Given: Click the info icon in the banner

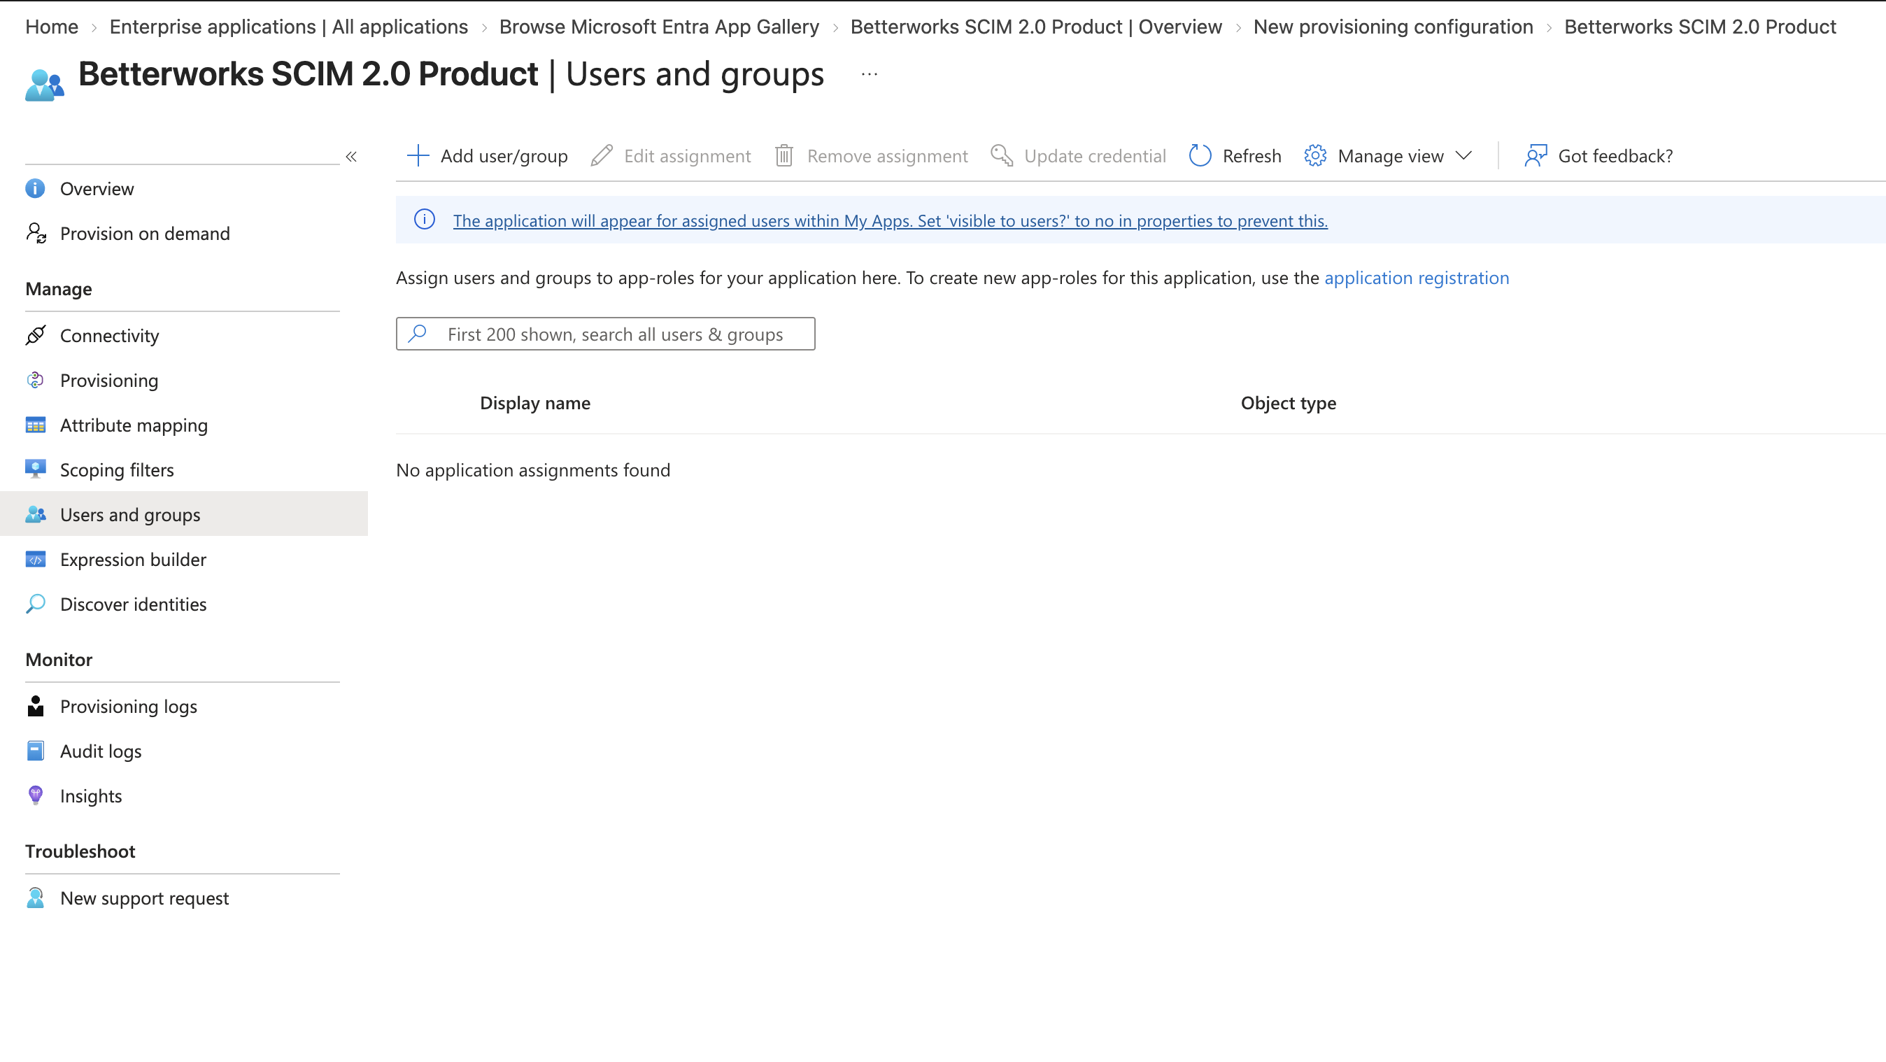Looking at the screenshot, I should (425, 219).
